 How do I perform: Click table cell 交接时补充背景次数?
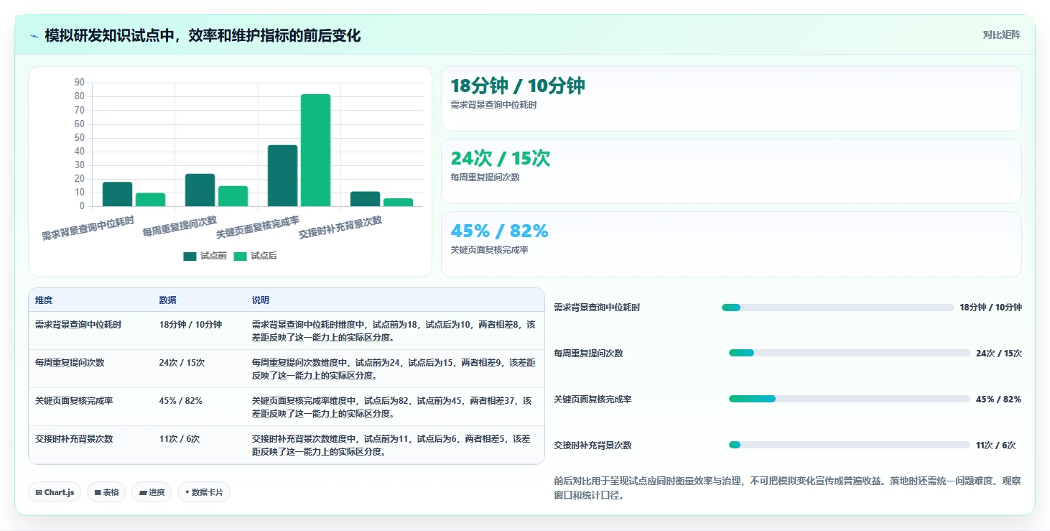(74, 439)
